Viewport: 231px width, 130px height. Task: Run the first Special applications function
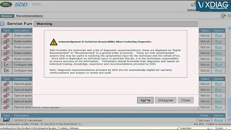pos(218,84)
